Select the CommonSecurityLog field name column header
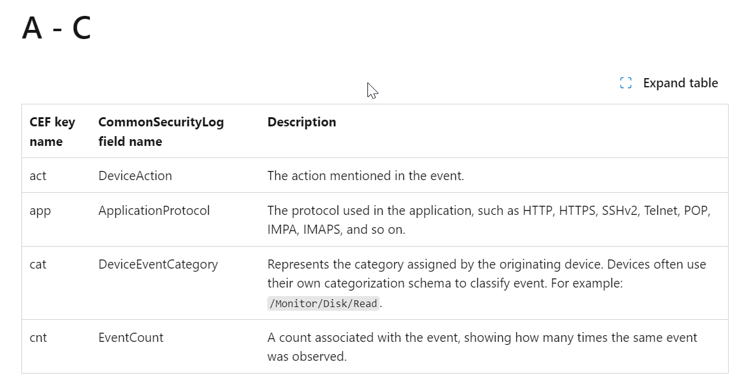Screen dimensions: 747x384 (x=161, y=131)
